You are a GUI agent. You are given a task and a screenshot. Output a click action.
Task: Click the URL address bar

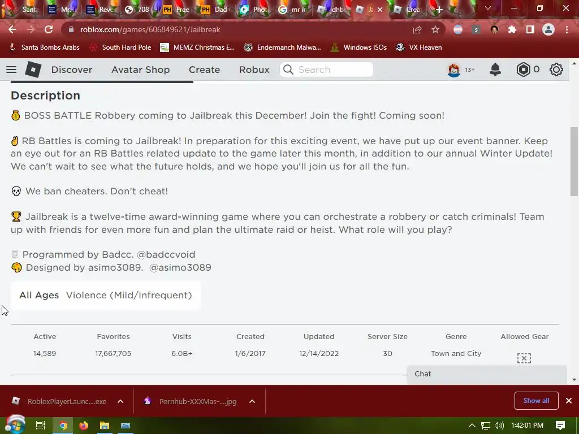coord(236,29)
